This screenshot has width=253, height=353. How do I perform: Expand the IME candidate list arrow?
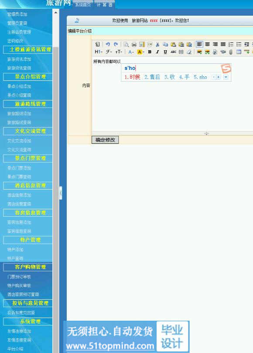point(226,77)
